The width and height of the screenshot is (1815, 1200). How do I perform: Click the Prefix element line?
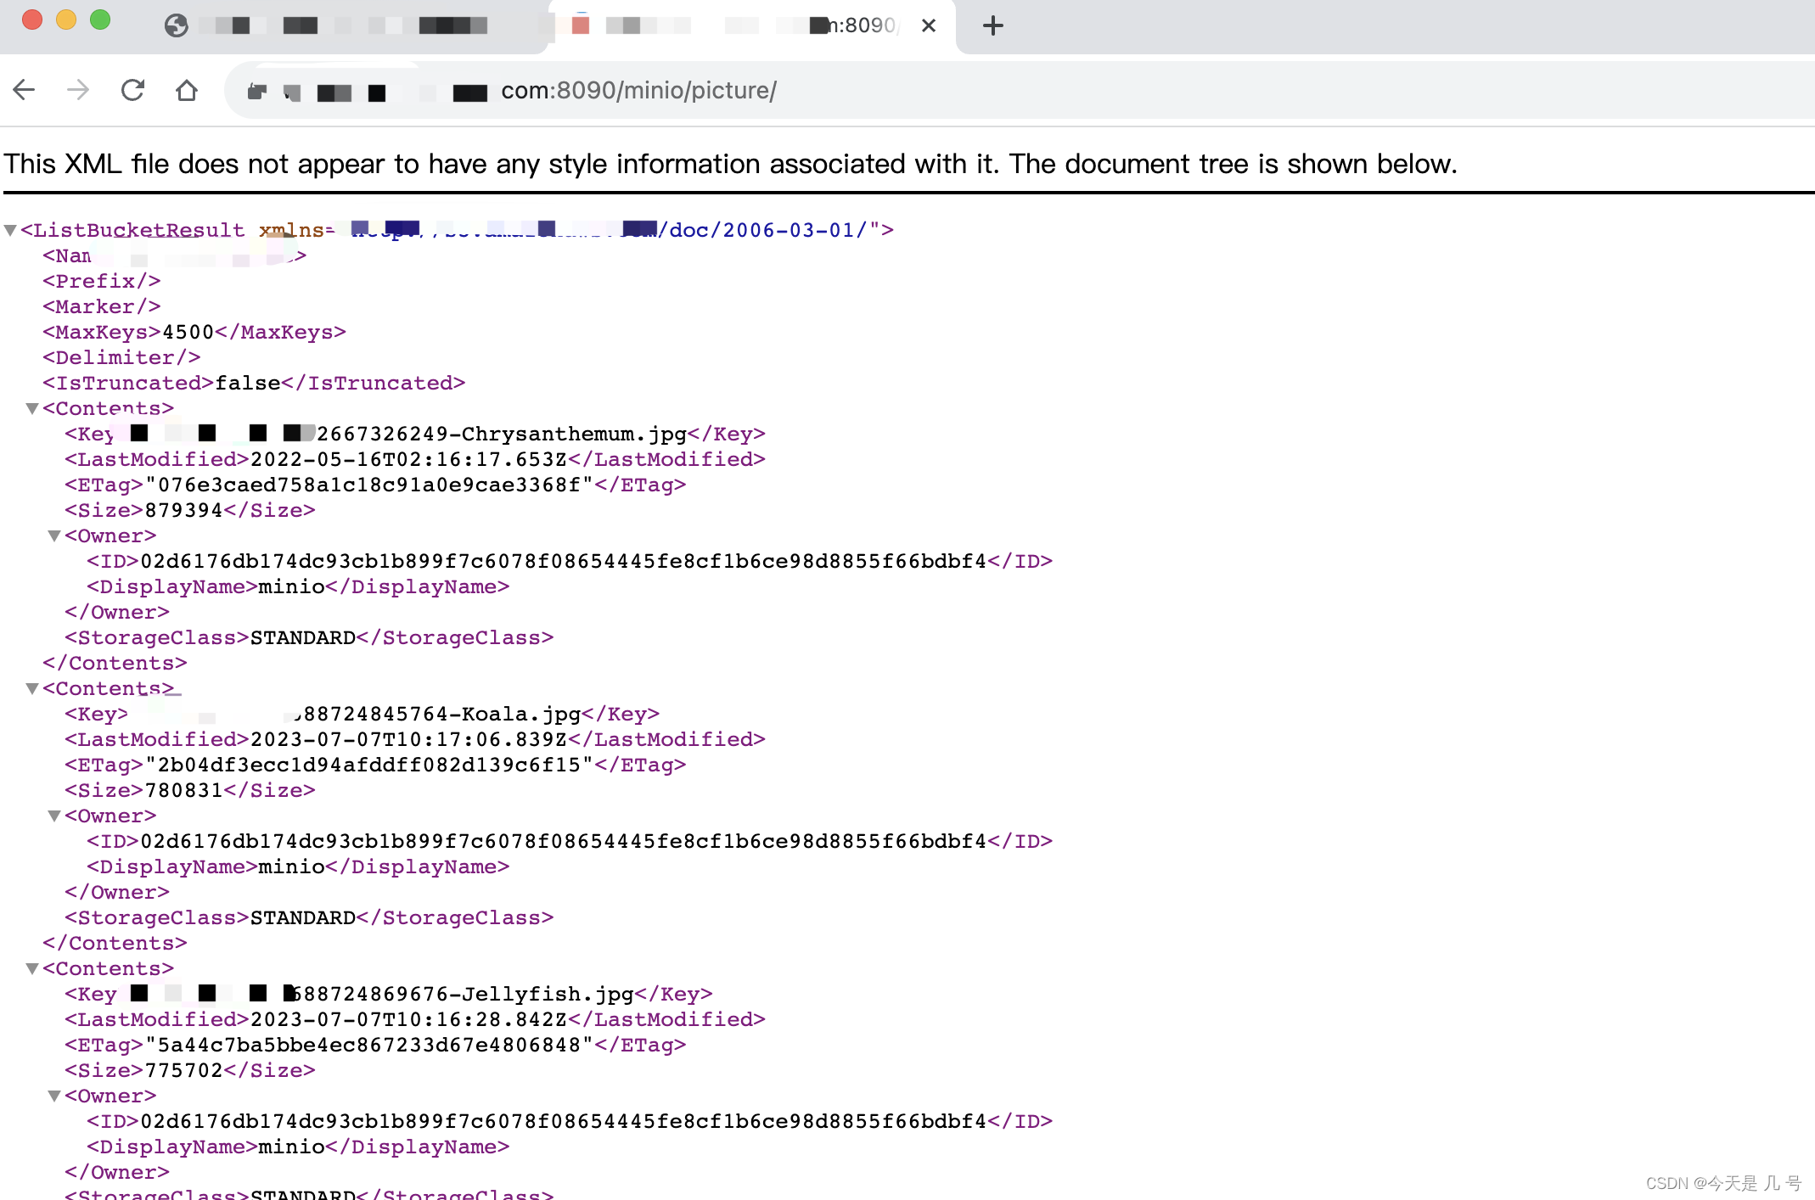point(102,281)
